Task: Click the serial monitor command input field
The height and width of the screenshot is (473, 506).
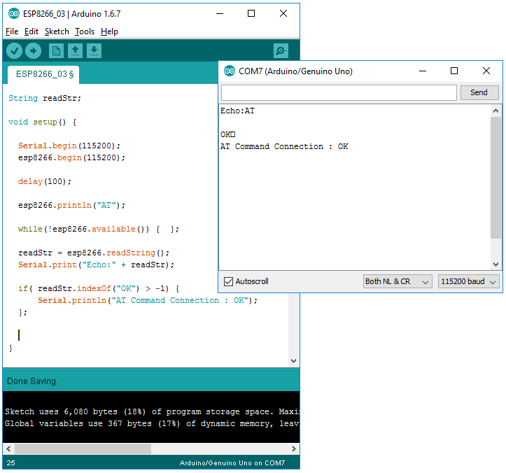Action: point(339,92)
